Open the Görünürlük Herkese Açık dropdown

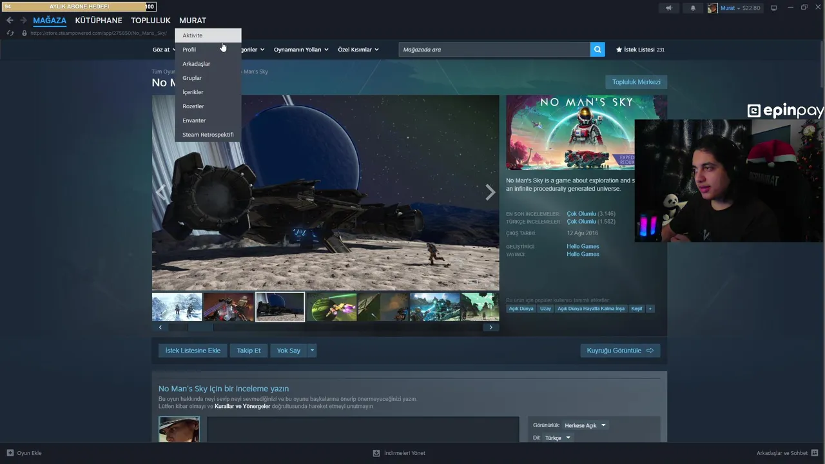[585, 425]
